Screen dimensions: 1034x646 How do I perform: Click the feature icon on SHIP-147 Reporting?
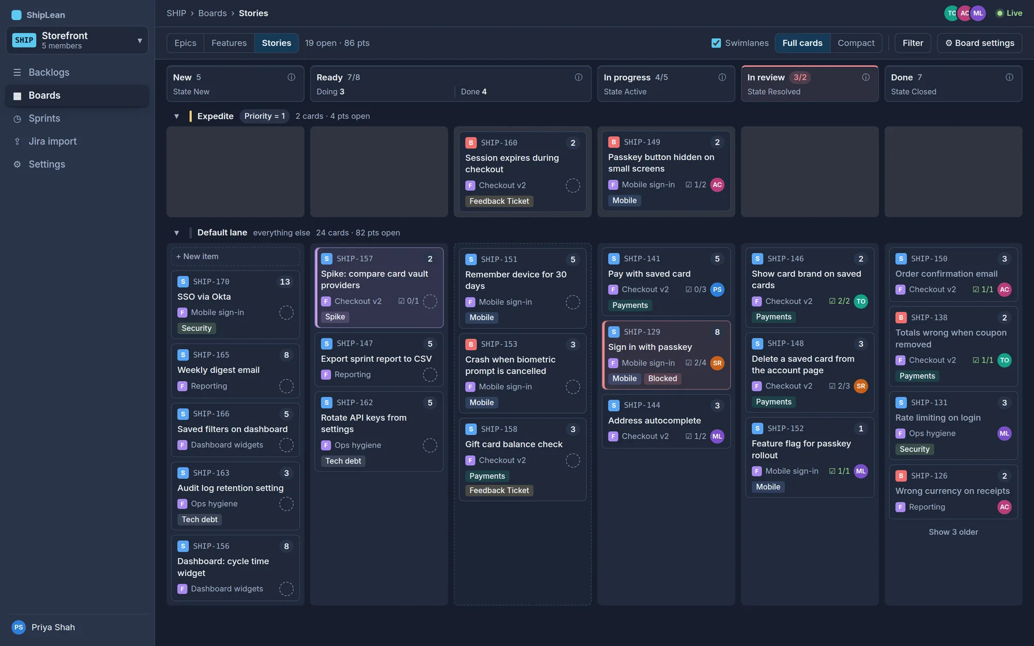[x=326, y=375]
